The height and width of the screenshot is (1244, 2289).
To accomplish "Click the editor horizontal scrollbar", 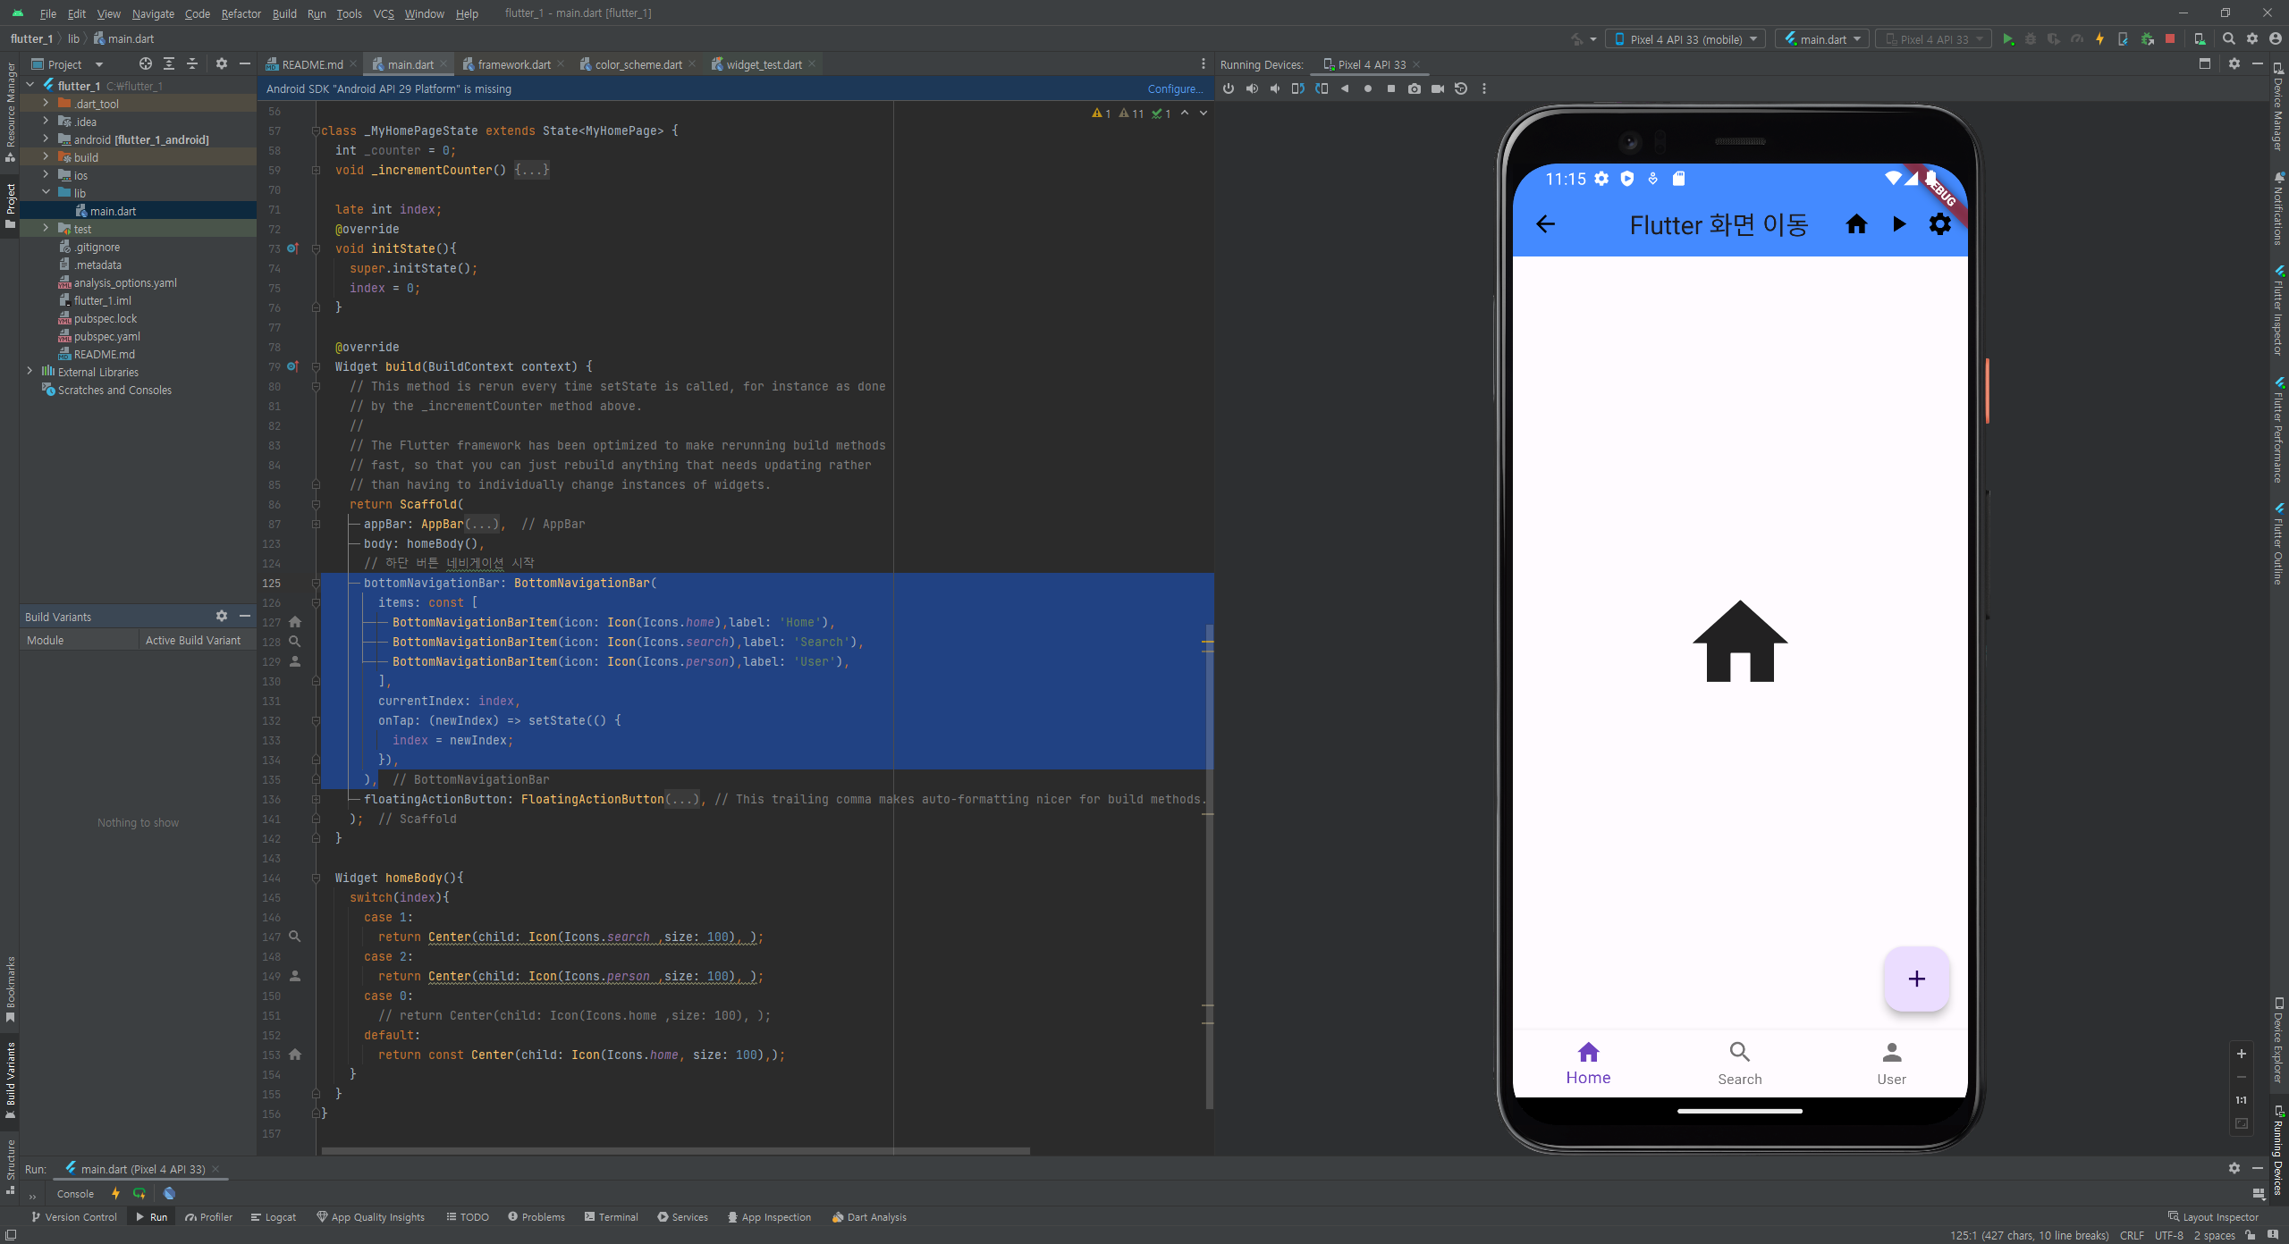I will click(675, 1150).
